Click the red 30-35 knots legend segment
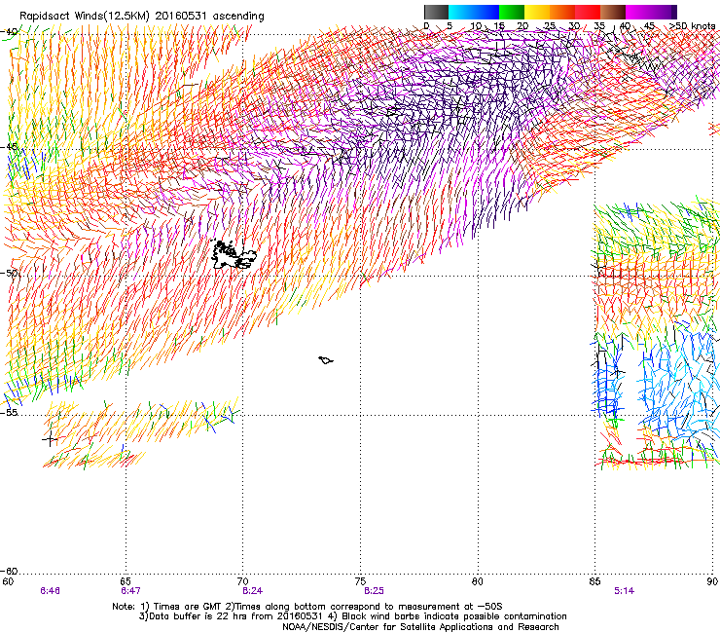Screen dimensions: 720x633 (588, 12)
